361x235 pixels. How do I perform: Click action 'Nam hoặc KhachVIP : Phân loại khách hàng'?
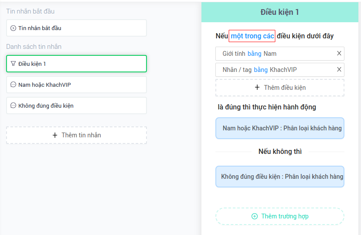point(280,128)
